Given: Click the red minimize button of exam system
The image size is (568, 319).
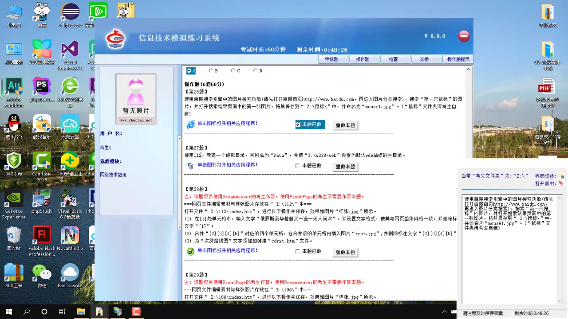Looking at the screenshot, I should click(464, 36).
